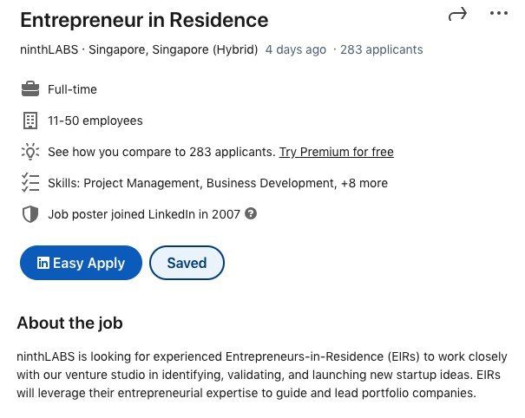Click the briefcase Full-time icon
The height and width of the screenshot is (418, 525).
click(x=30, y=89)
